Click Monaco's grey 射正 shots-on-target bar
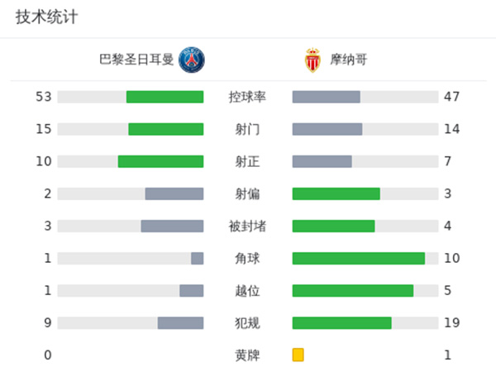The height and width of the screenshot is (372, 496). [x=322, y=161]
